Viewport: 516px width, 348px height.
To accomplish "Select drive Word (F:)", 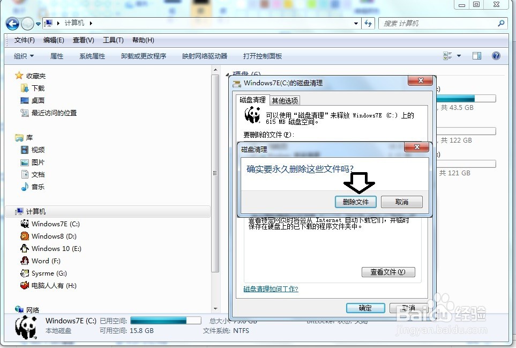I will coord(40,261).
